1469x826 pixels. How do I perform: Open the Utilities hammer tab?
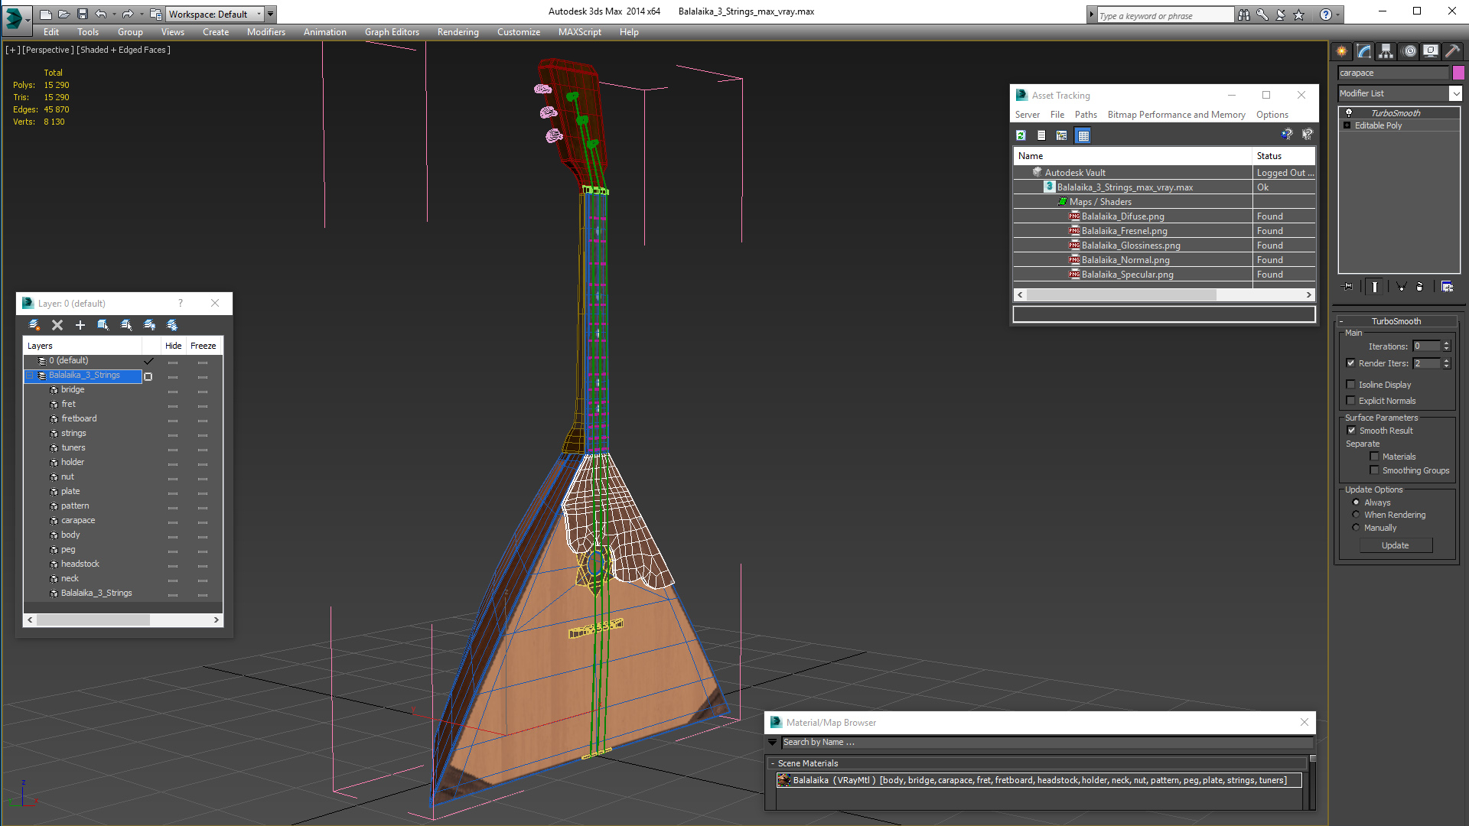pos(1452,51)
